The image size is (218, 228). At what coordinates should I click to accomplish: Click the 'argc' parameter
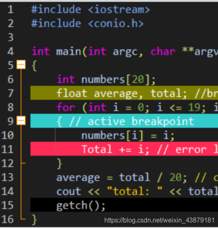point(125,53)
